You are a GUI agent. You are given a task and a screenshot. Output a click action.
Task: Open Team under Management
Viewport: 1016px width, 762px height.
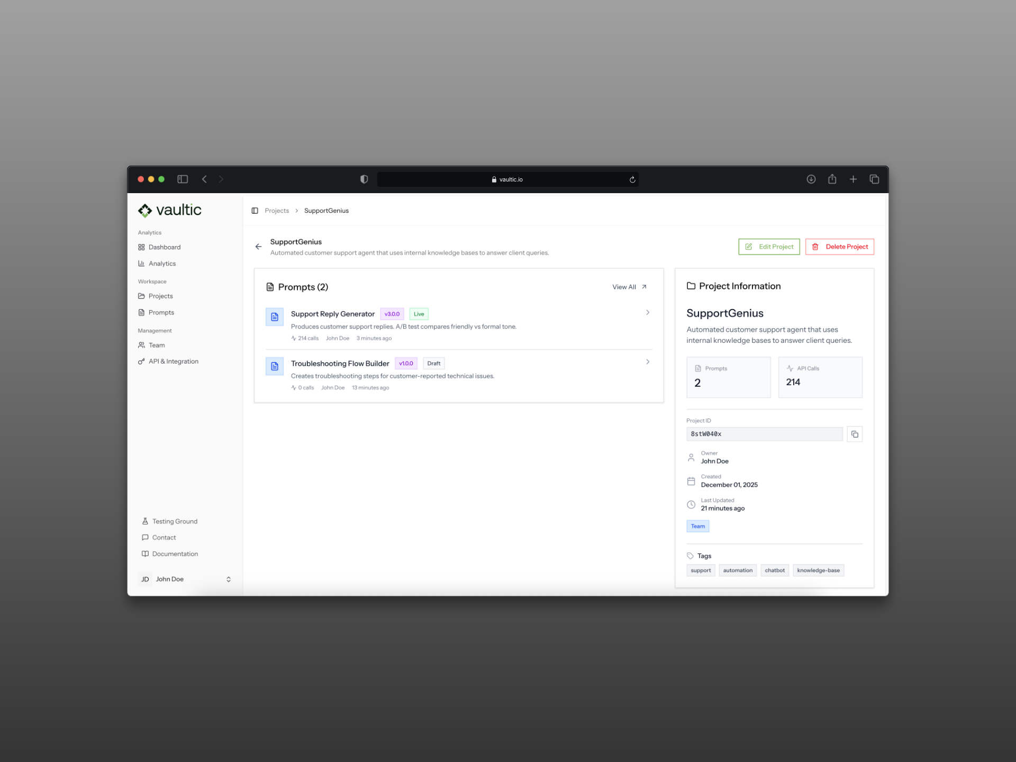[157, 345]
